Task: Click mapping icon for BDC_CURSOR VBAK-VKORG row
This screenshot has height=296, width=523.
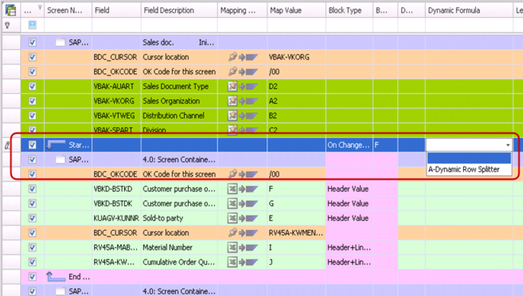Action: (242, 57)
